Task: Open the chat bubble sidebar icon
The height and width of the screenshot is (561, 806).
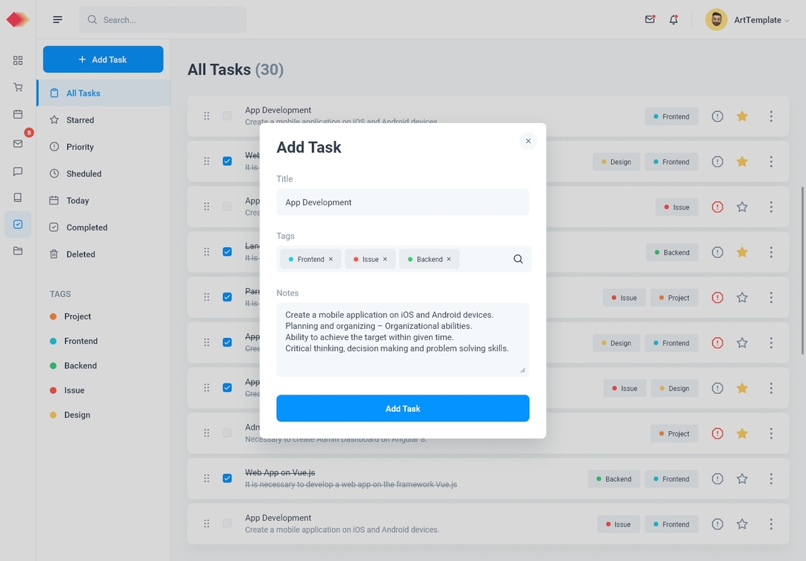Action: coord(18,172)
